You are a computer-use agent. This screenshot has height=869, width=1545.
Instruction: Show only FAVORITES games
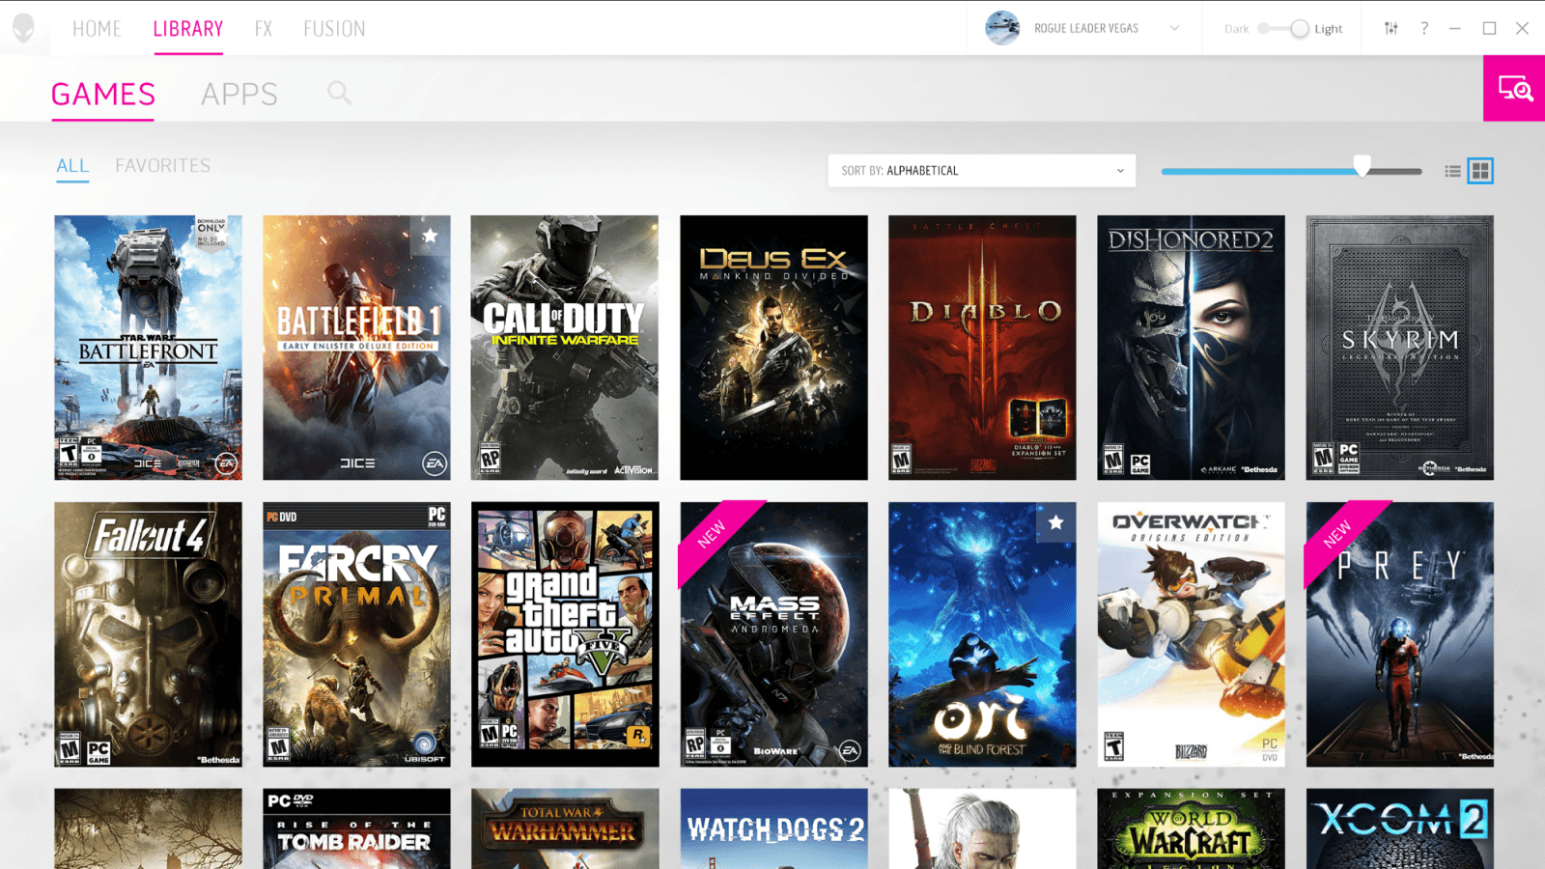tap(162, 165)
